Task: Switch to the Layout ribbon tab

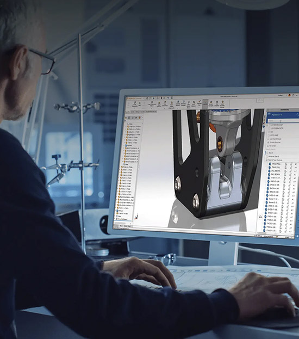Action: [x=133, y=112]
